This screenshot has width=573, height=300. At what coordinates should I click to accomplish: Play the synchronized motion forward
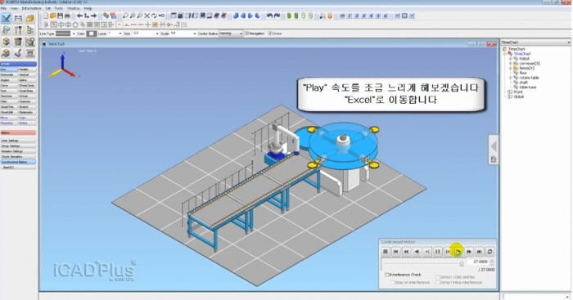pos(458,252)
